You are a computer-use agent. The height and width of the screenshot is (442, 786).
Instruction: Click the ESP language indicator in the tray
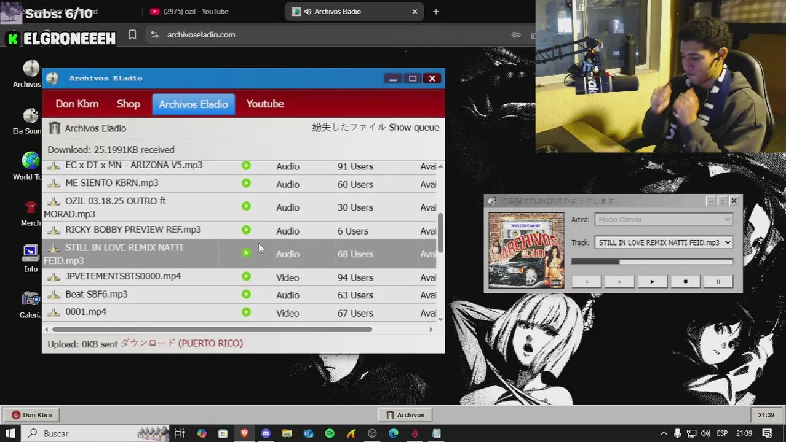point(723,433)
